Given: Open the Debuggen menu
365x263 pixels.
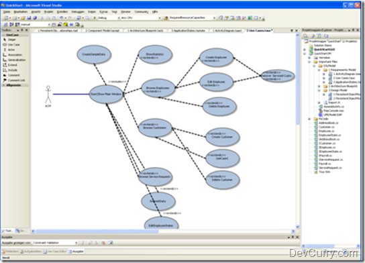Looking at the screenshot, I should (78, 11).
